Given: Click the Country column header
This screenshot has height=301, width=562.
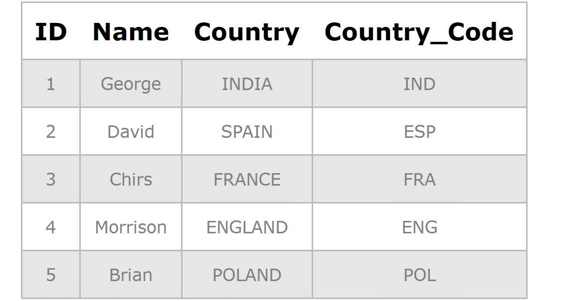Looking at the screenshot, I should 247,32.
